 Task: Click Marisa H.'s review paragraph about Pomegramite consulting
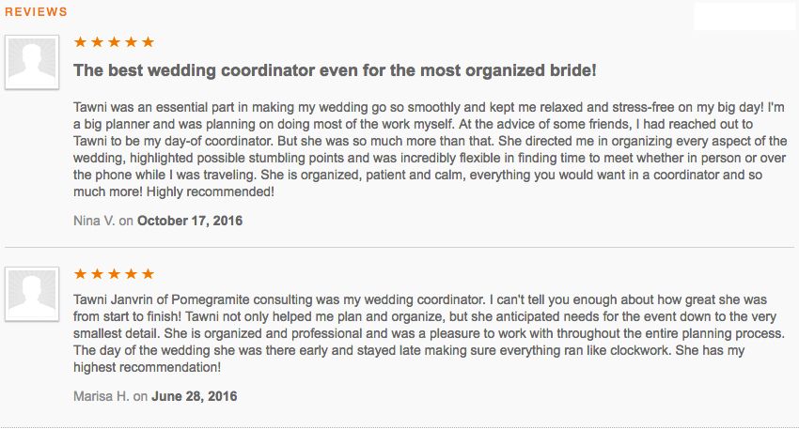click(429, 333)
